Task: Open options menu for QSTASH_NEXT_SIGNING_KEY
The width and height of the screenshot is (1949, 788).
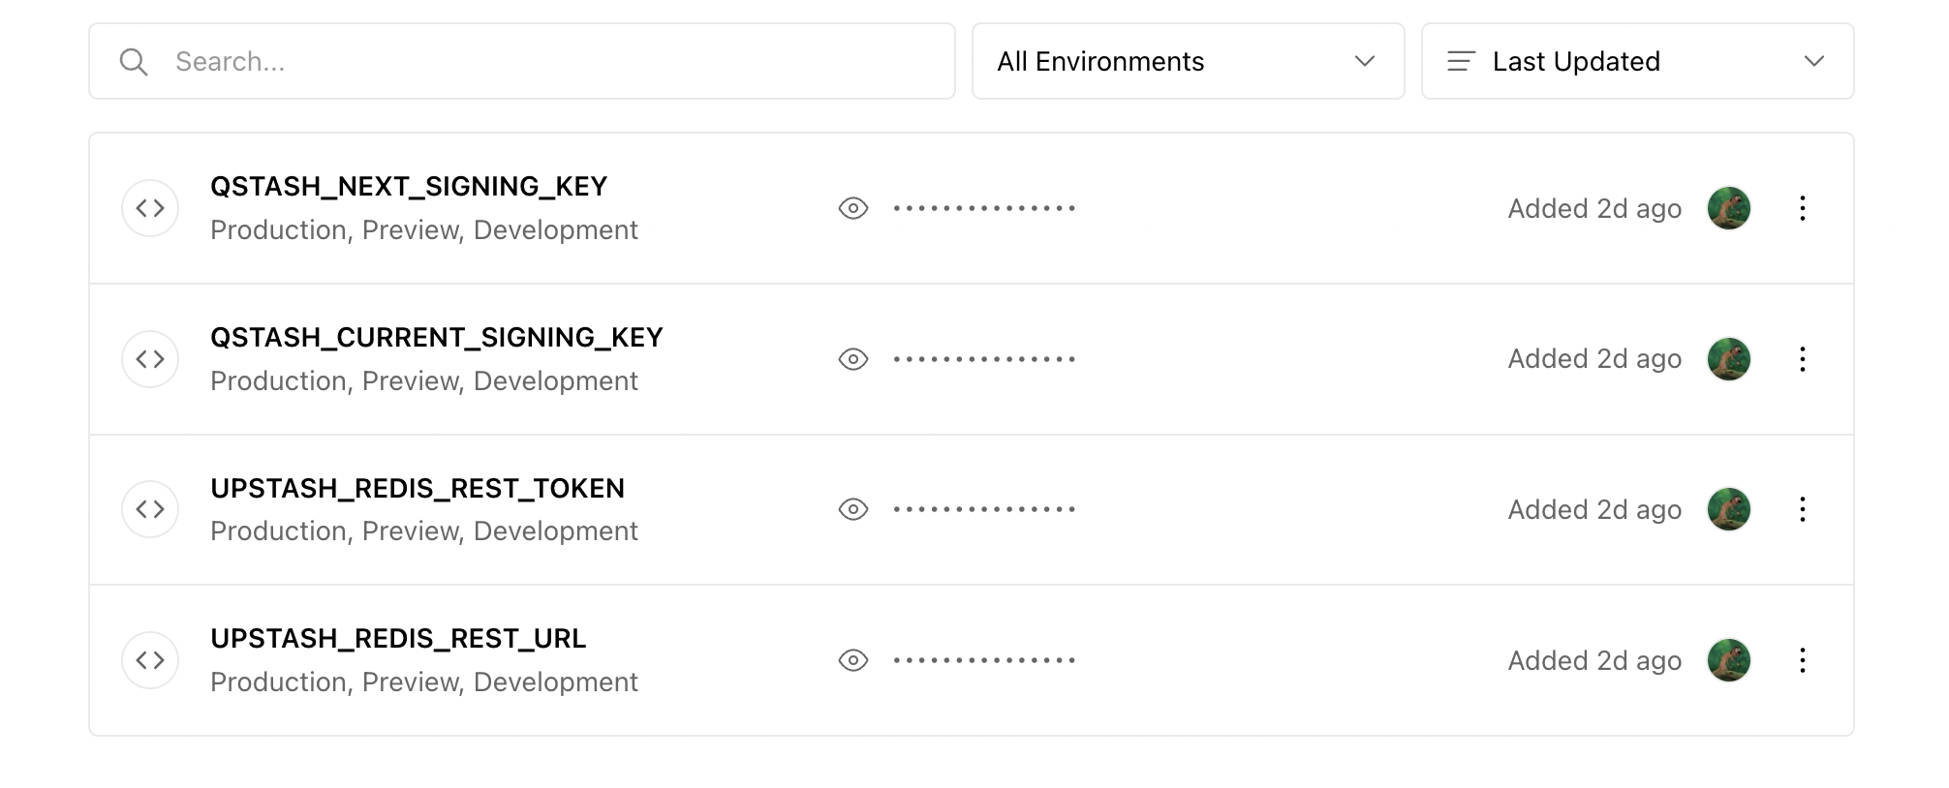Action: (1802, 208)
